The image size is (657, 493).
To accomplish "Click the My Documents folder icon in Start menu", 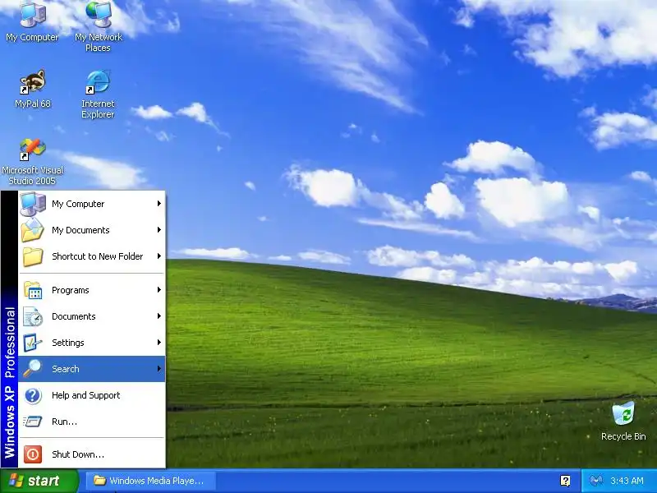I will (33, 230).
